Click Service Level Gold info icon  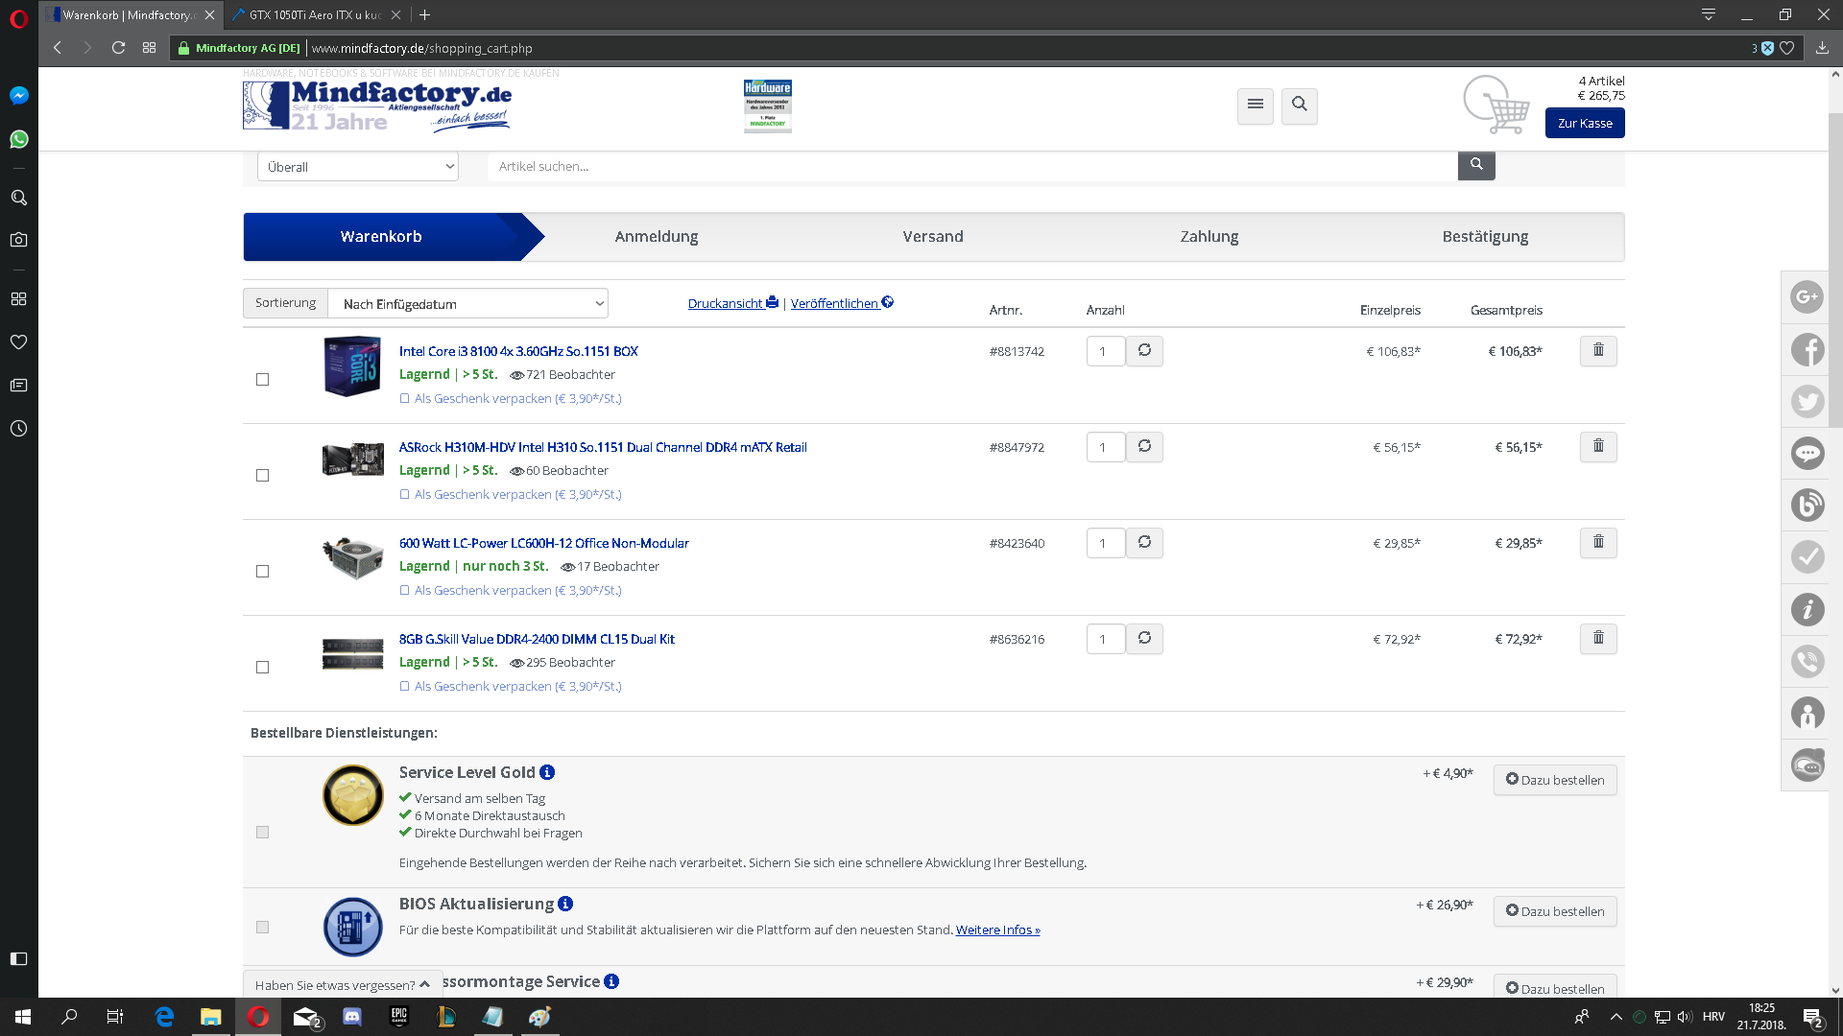coord(547,772)
